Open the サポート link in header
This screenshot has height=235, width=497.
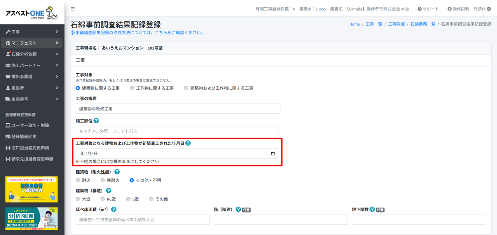tap(428, 9)
